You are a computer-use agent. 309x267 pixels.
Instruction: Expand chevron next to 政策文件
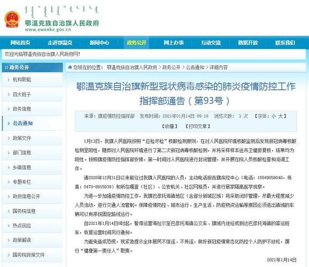coord(9,138)
